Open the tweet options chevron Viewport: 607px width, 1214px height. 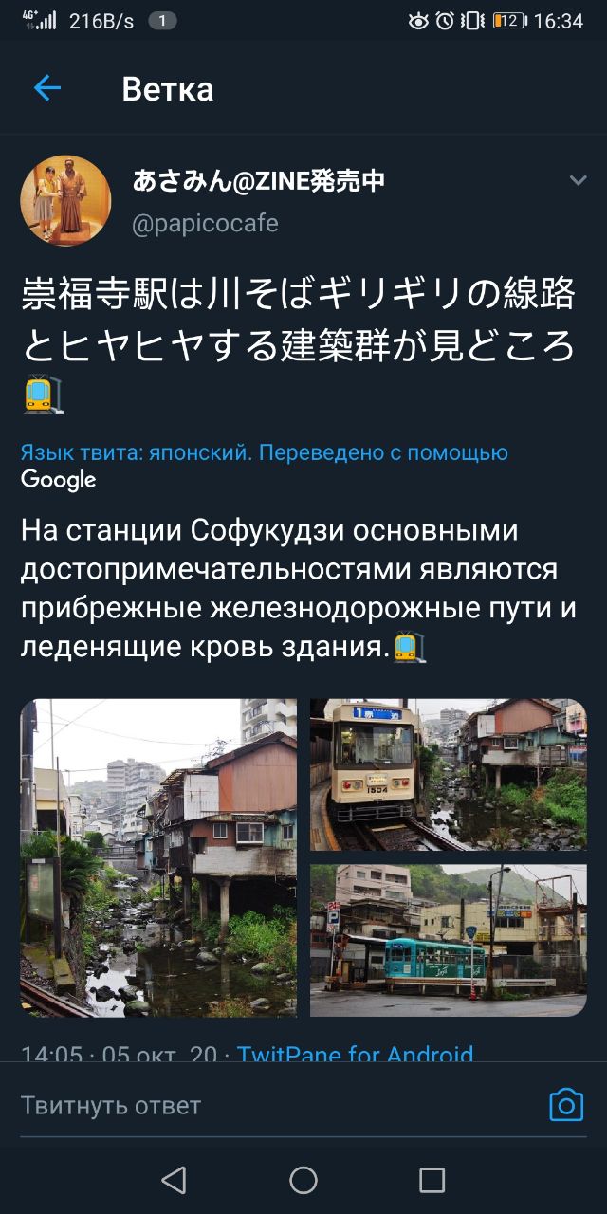(578, 180)
